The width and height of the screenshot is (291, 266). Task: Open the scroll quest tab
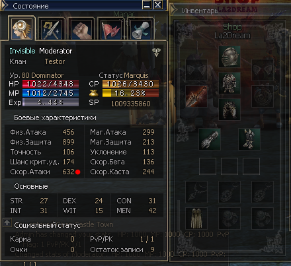click(140, 30)
